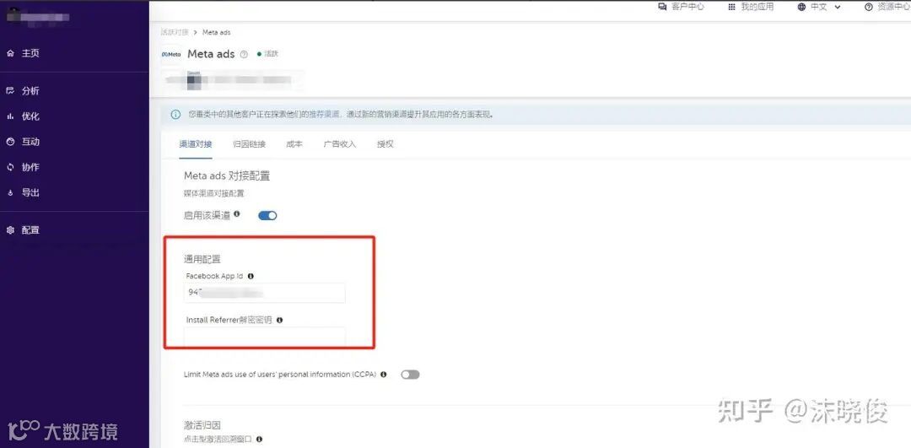Toggle the Limit Meta ads CCPA switch
Viewport: 911px width, 448px height.
[x=410, y=375]
